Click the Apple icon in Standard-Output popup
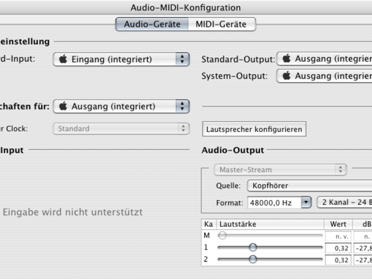 point(286,59)
